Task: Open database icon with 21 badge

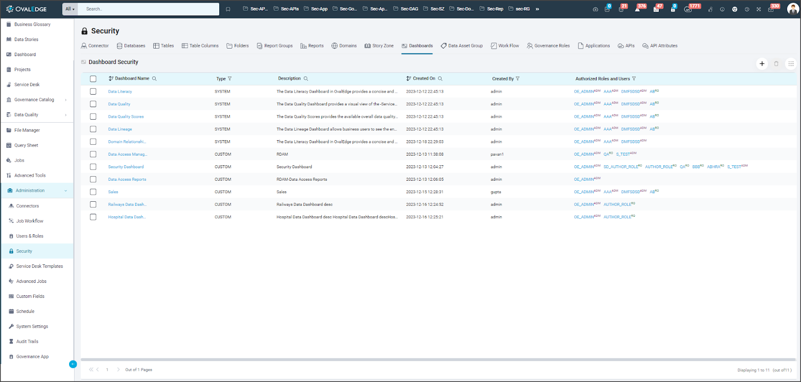Action: click(x=621, y=9)
